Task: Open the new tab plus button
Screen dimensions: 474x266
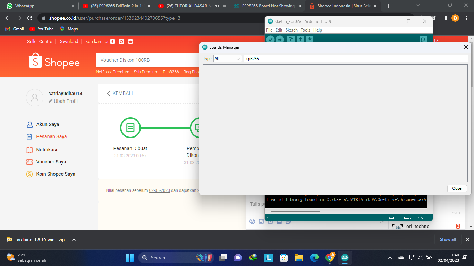Action: click(x=388, y=6)
